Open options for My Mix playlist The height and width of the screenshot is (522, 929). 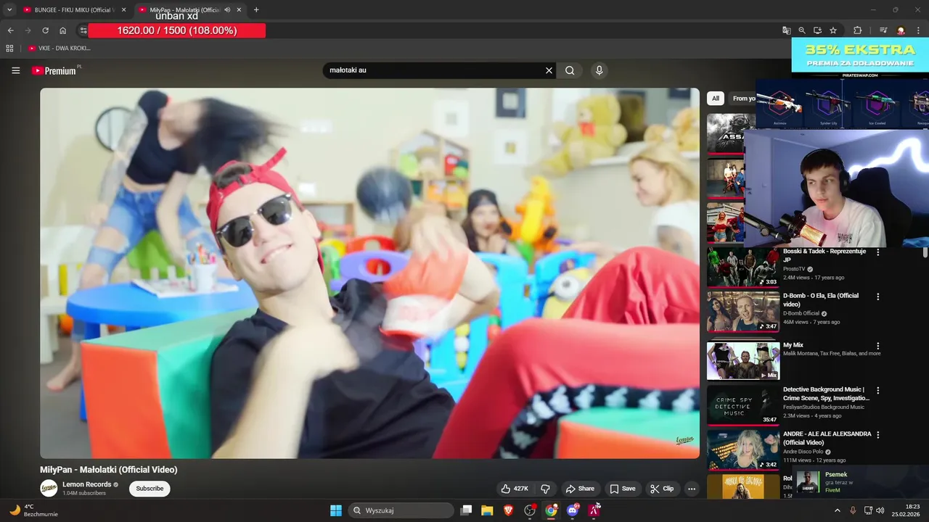coord(878,346)
